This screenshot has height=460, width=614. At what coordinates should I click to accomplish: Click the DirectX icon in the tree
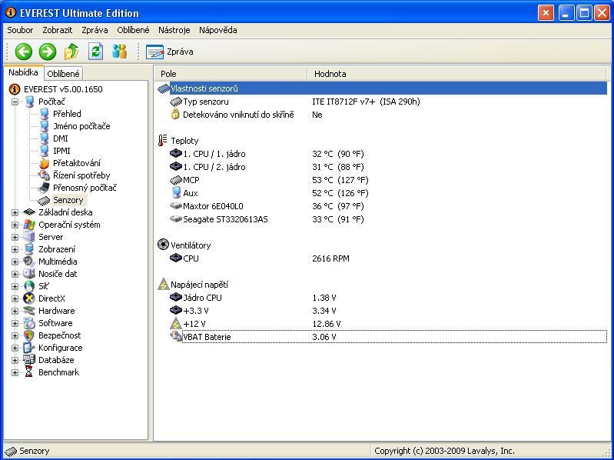pos(29,298)
